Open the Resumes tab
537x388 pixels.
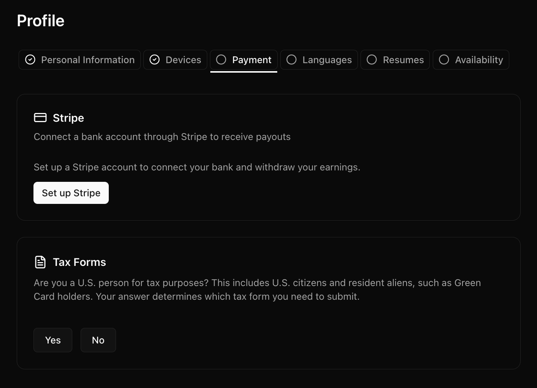click(395, 60)
